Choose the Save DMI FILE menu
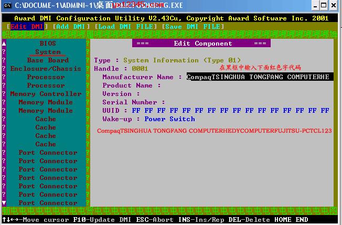Image resolution: width=342 pixels, height=225 pixels. tap(193, 27)
